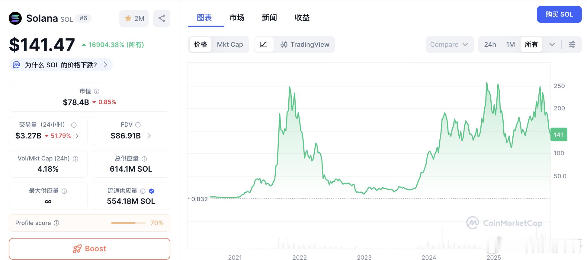This screenshot has height=260, width=587.
Task: Open the 新闻 tab
Action: [x=269, y=18]
